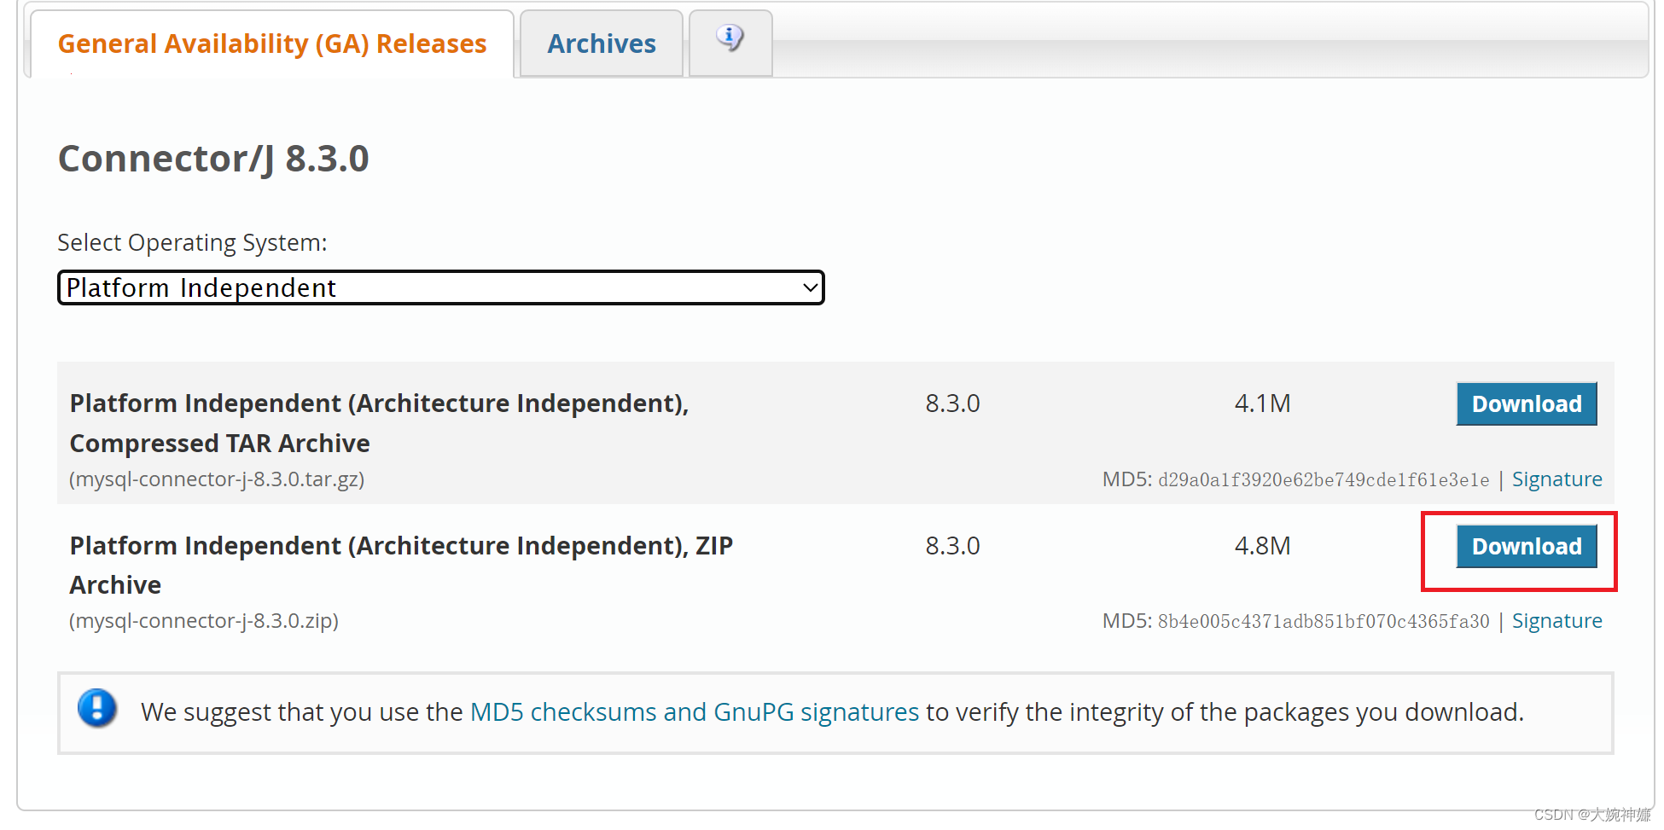Viewport: 1664px width, 830px height.
Task: Click the small 'i' badge on the third tab
Action: pos(730,39)
